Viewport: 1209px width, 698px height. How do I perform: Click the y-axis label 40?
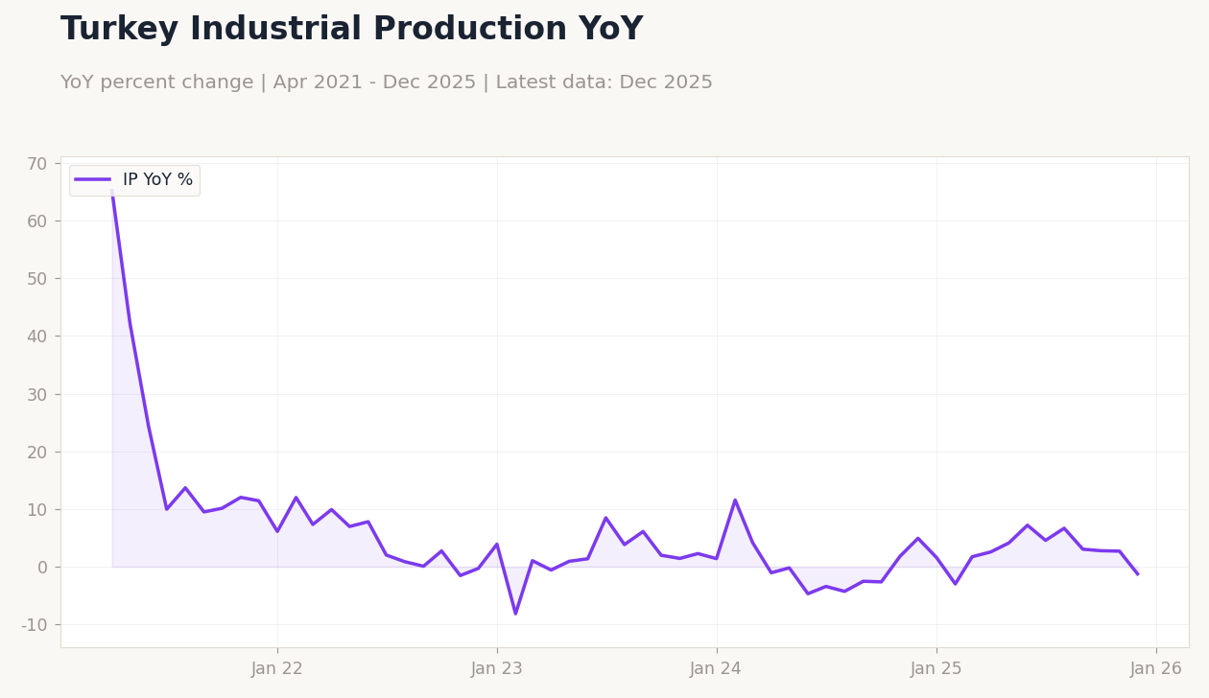36,337
